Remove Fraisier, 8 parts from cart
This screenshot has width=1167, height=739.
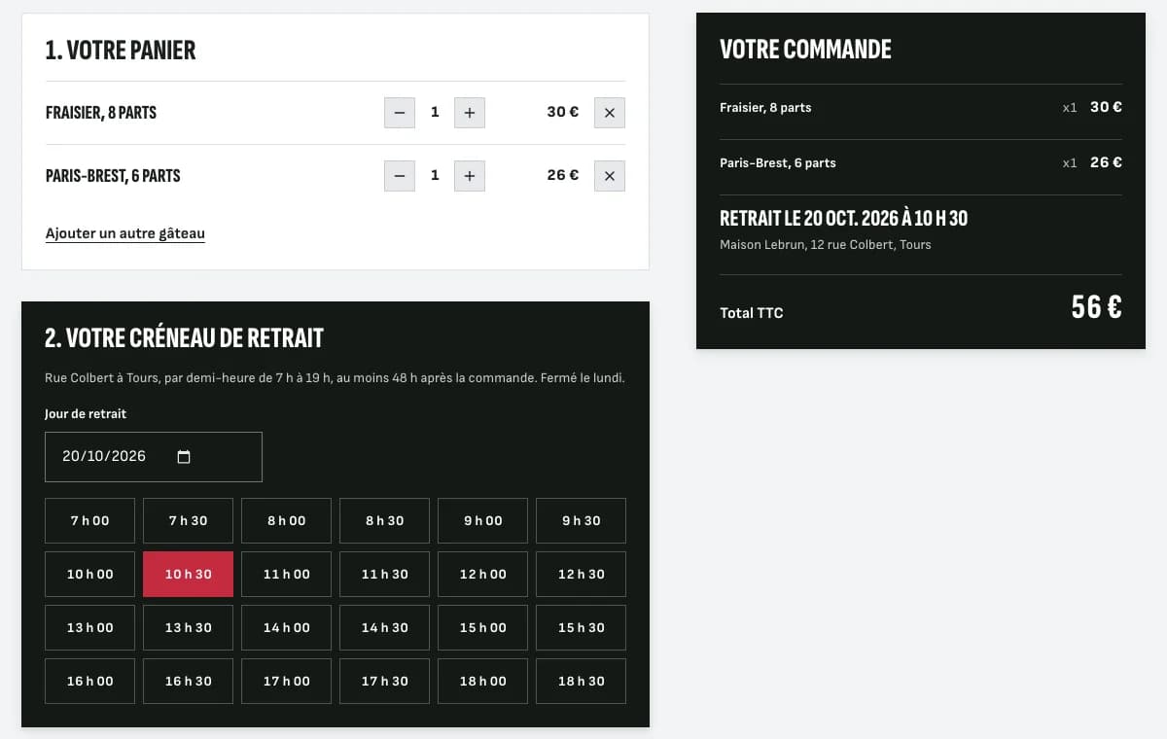point(610,113)
